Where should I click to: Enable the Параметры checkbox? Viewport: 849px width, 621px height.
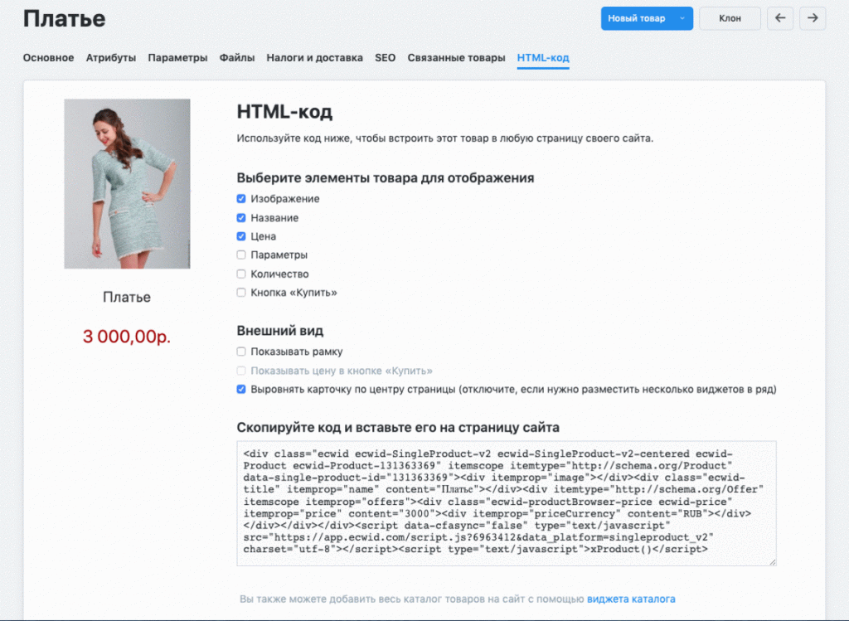coord(241,255)
